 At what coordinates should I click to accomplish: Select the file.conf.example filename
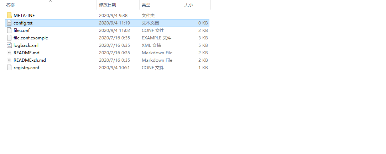(31, 38)
